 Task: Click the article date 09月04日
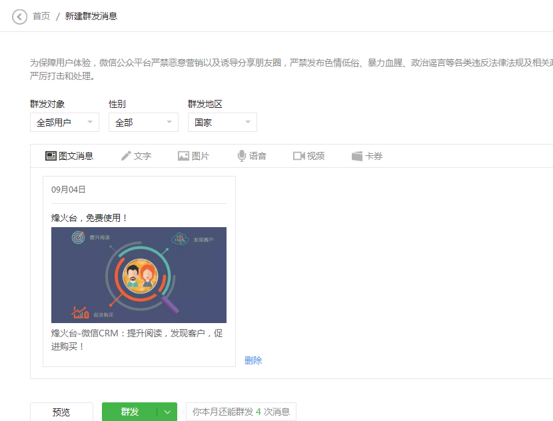point(69,190)
